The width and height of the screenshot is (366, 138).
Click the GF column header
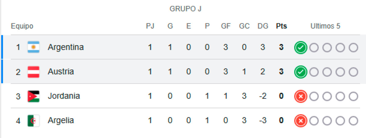click(226, 26)
